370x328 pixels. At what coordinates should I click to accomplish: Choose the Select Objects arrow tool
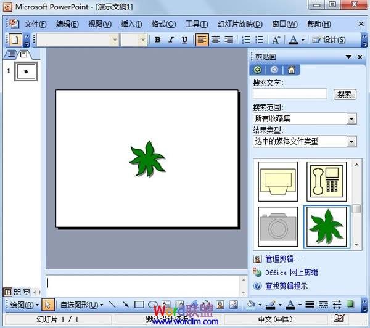(48, 305)
